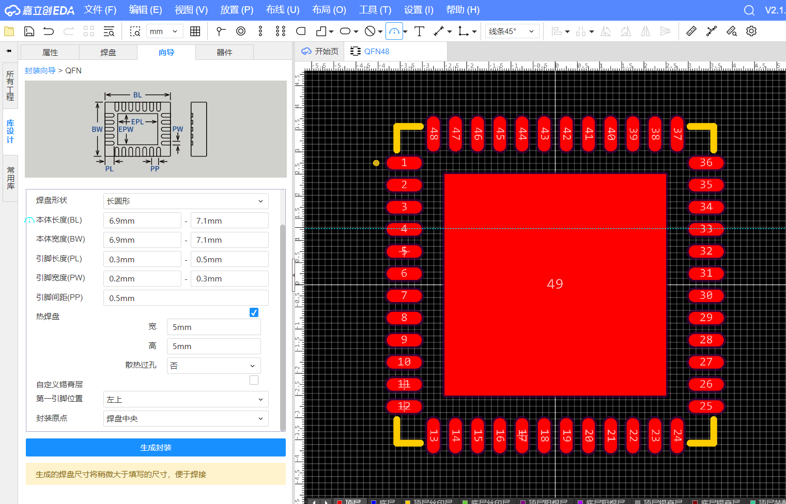Click the save file icon

[29, 31]
